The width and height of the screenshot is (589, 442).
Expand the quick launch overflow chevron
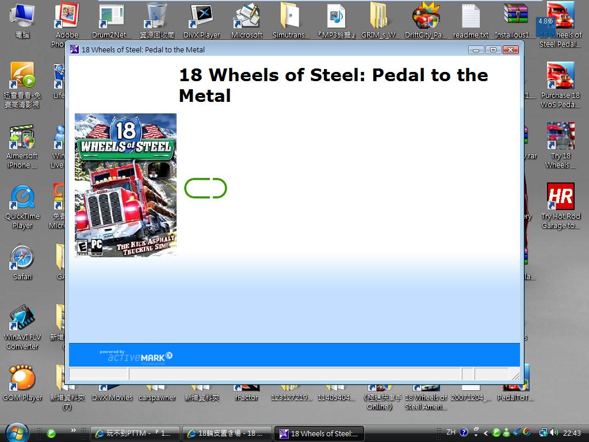(x=74, y=430)
